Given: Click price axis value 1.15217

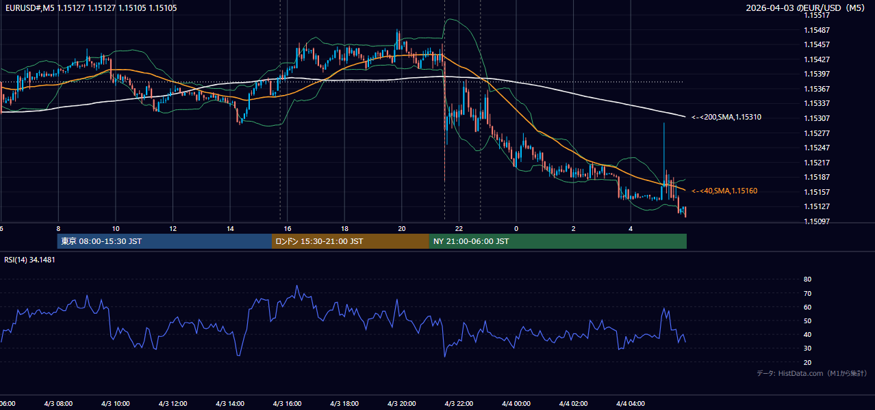Looking at the screenshot, I should click(816, 162).
